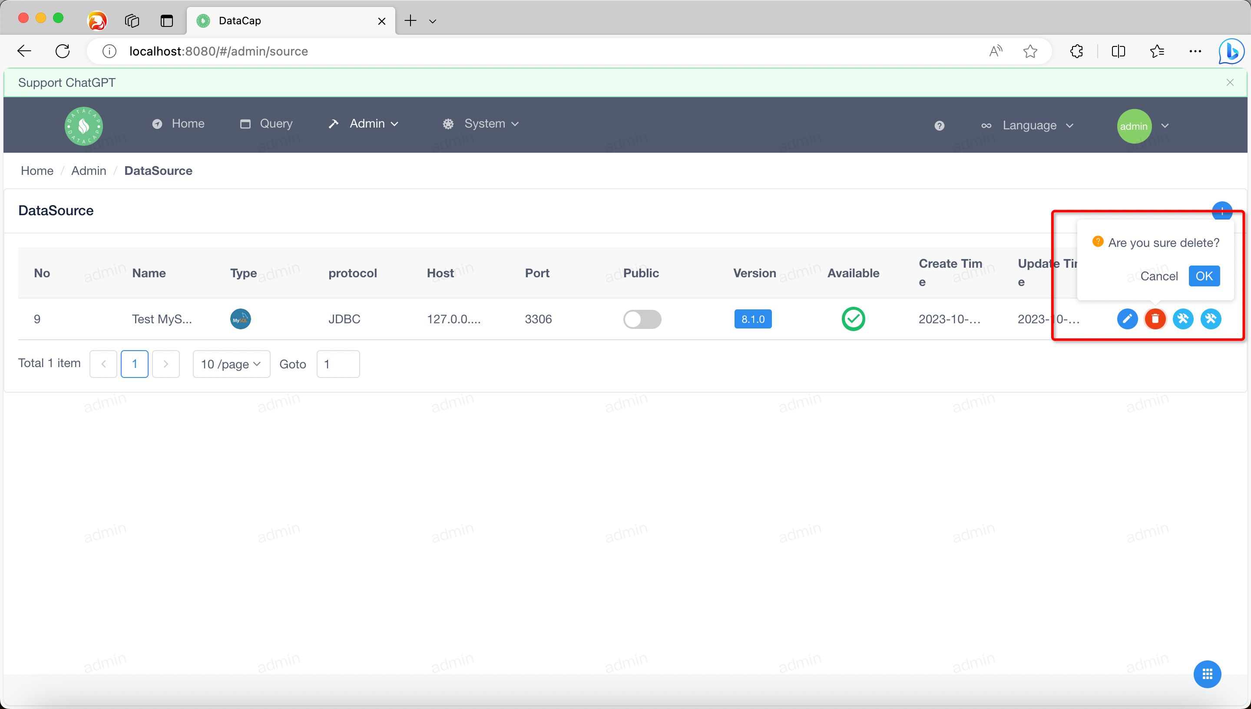Screen dimensions: 1251x709
Task: Click the first blue tools icon after delete
Action: 1183,319
